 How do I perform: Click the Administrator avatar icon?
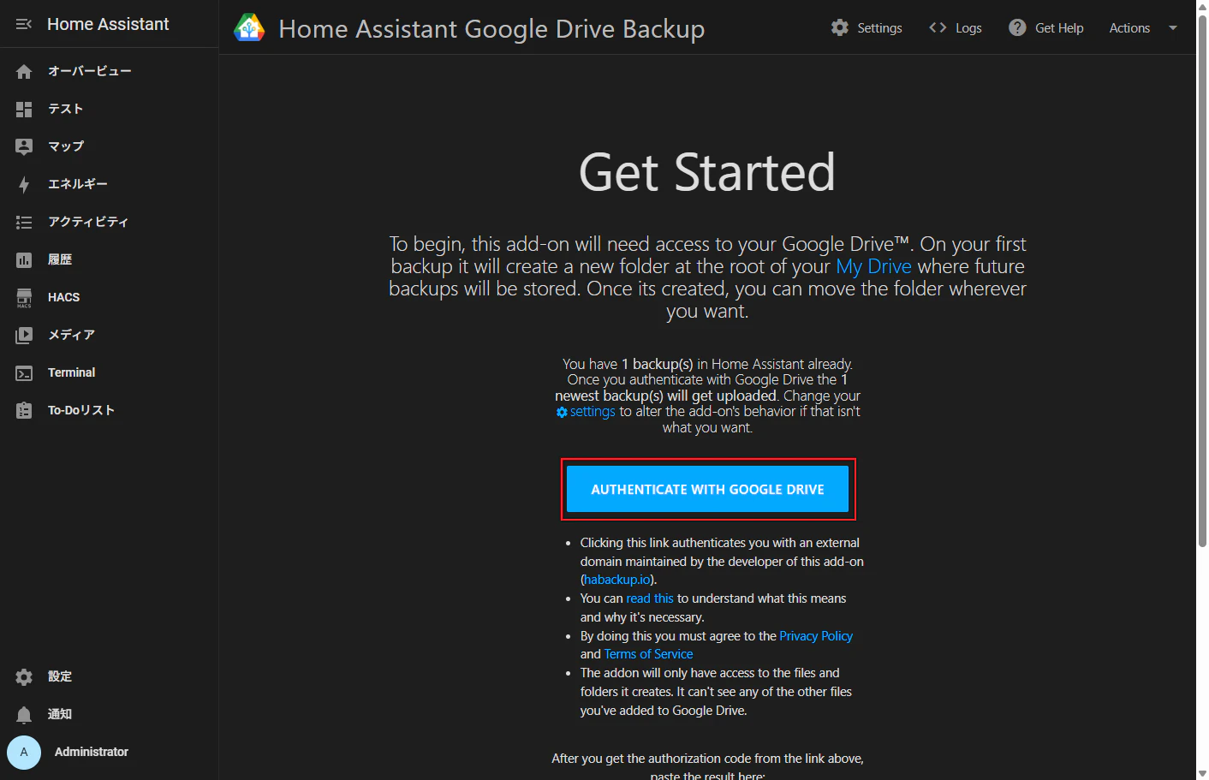pos(24,752)
